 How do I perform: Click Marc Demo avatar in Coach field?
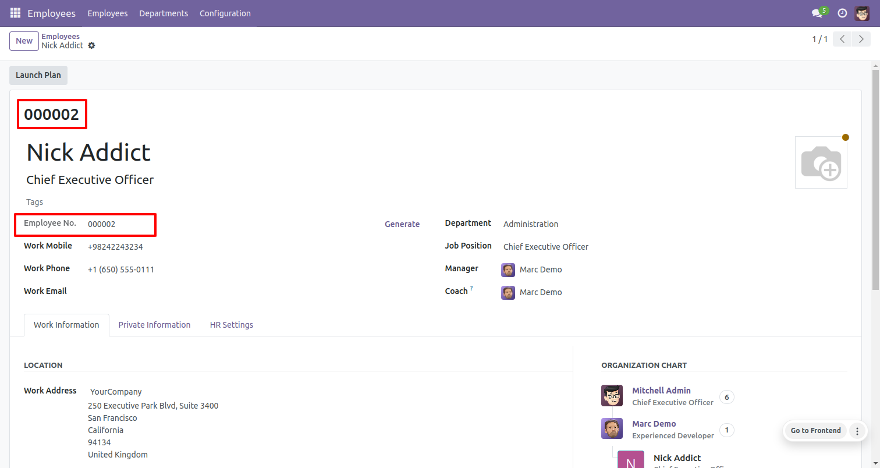click(508, 292)
